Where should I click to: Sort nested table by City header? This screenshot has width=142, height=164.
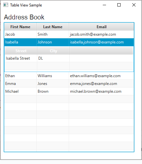[x=53, y=51]
